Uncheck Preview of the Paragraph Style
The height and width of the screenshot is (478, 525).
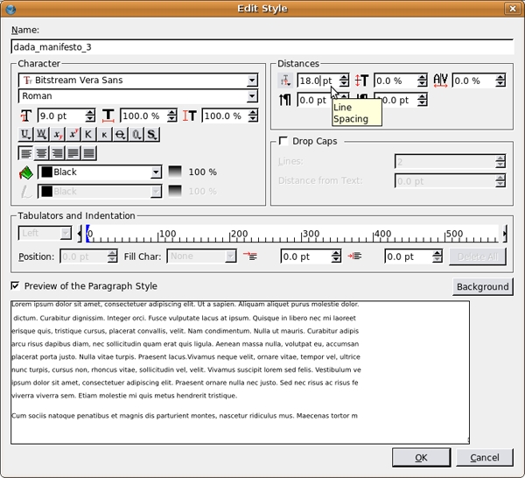tap(16, 286)
